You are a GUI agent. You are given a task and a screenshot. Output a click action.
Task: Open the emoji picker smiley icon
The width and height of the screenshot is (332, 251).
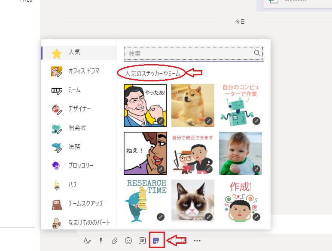(128, 241)
